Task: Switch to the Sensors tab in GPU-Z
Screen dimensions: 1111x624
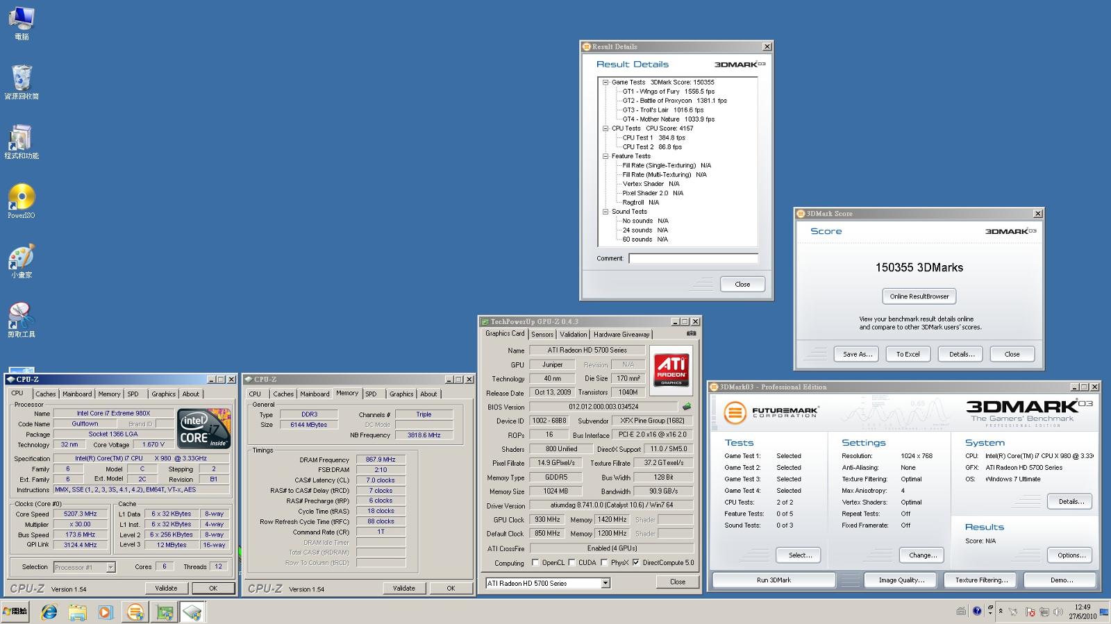Action: 542,335
